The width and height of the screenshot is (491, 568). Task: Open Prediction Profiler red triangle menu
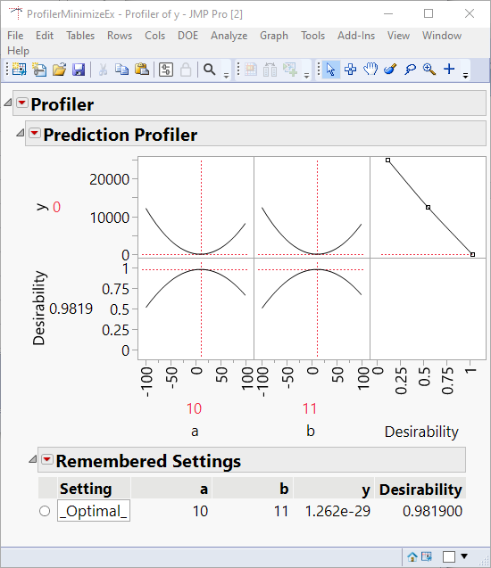pyautogui.click(x=35, y=133)
